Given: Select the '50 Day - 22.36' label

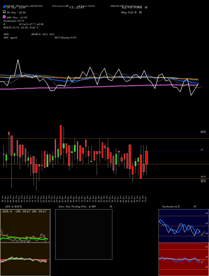Looking at the screenshot, I should click(16, 13).
